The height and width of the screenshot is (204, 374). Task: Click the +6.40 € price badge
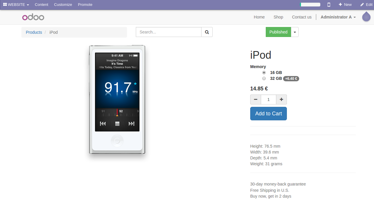click(291, 79)
